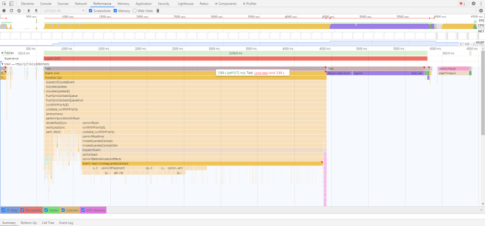Open the React Components tab
485x226 pixels.
tap(226, 4)
